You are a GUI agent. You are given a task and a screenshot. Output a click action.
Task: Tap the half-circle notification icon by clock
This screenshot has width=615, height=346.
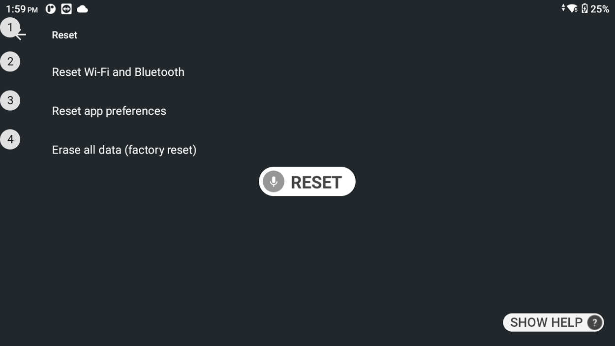point(50,9)
